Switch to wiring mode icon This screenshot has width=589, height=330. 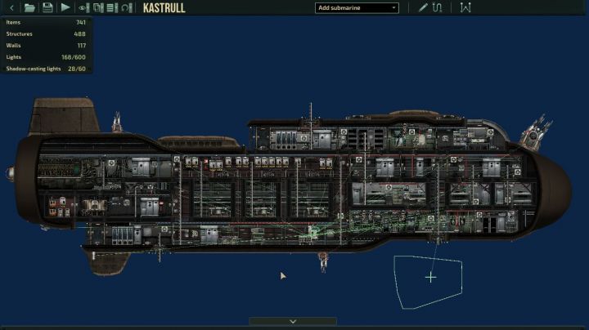pyautogui.click(x=437, y=7)
